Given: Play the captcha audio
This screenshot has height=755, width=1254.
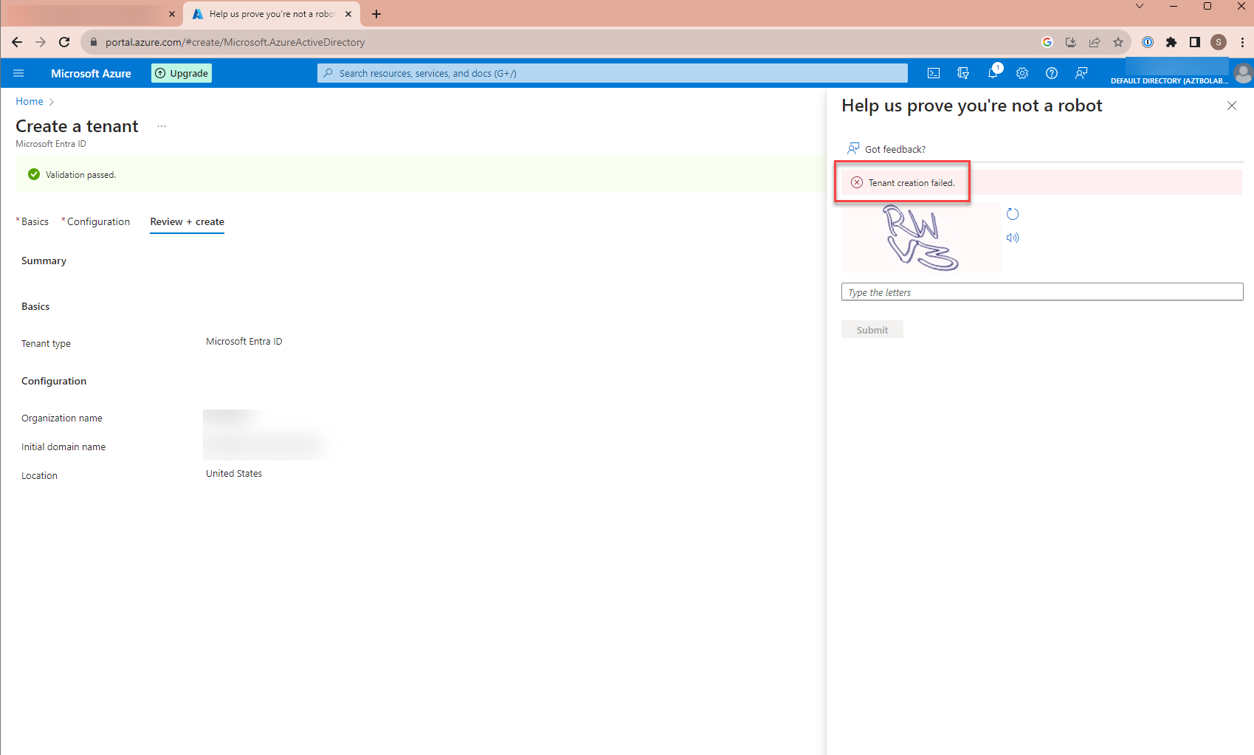Looking at the screenshot, I should coord(1012,238).
